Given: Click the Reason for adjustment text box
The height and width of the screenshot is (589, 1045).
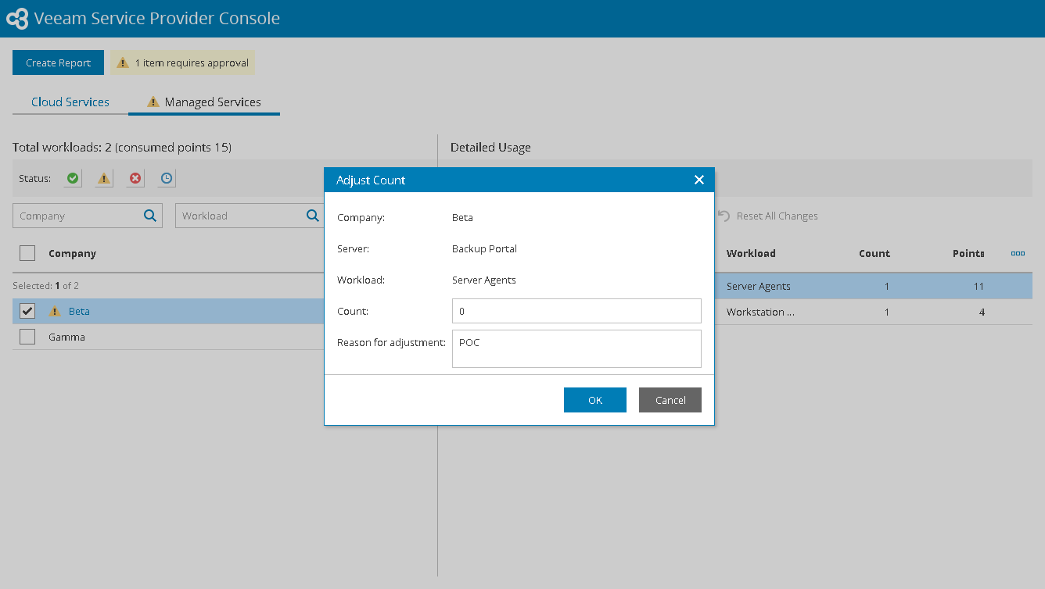Looking at the screenshot, I should pyautogui.click(x=576, y=348).
